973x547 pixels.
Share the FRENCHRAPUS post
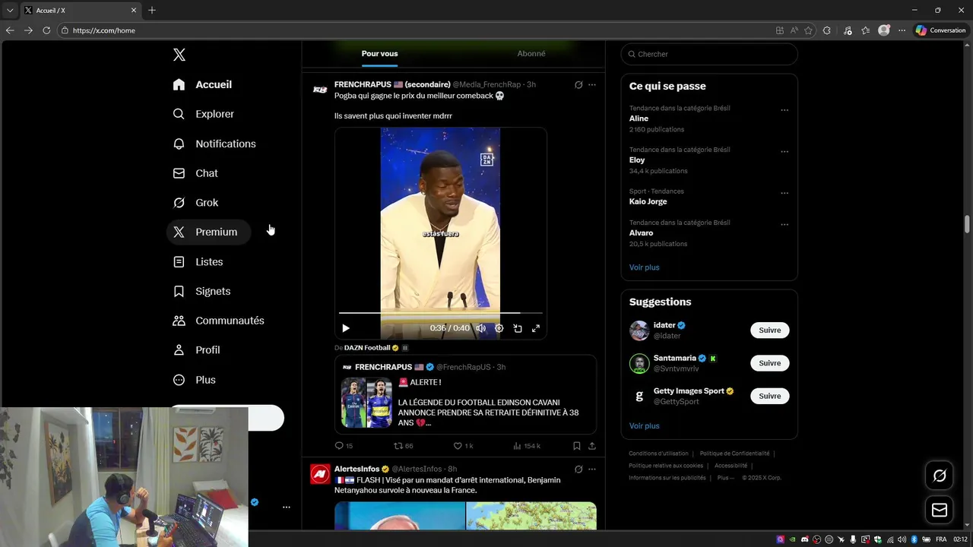coord(592,446)
